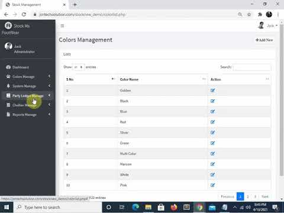Click the hamburger sidebar toggle icon
This screenshot has width=284, height=213.
coord(62,26)
